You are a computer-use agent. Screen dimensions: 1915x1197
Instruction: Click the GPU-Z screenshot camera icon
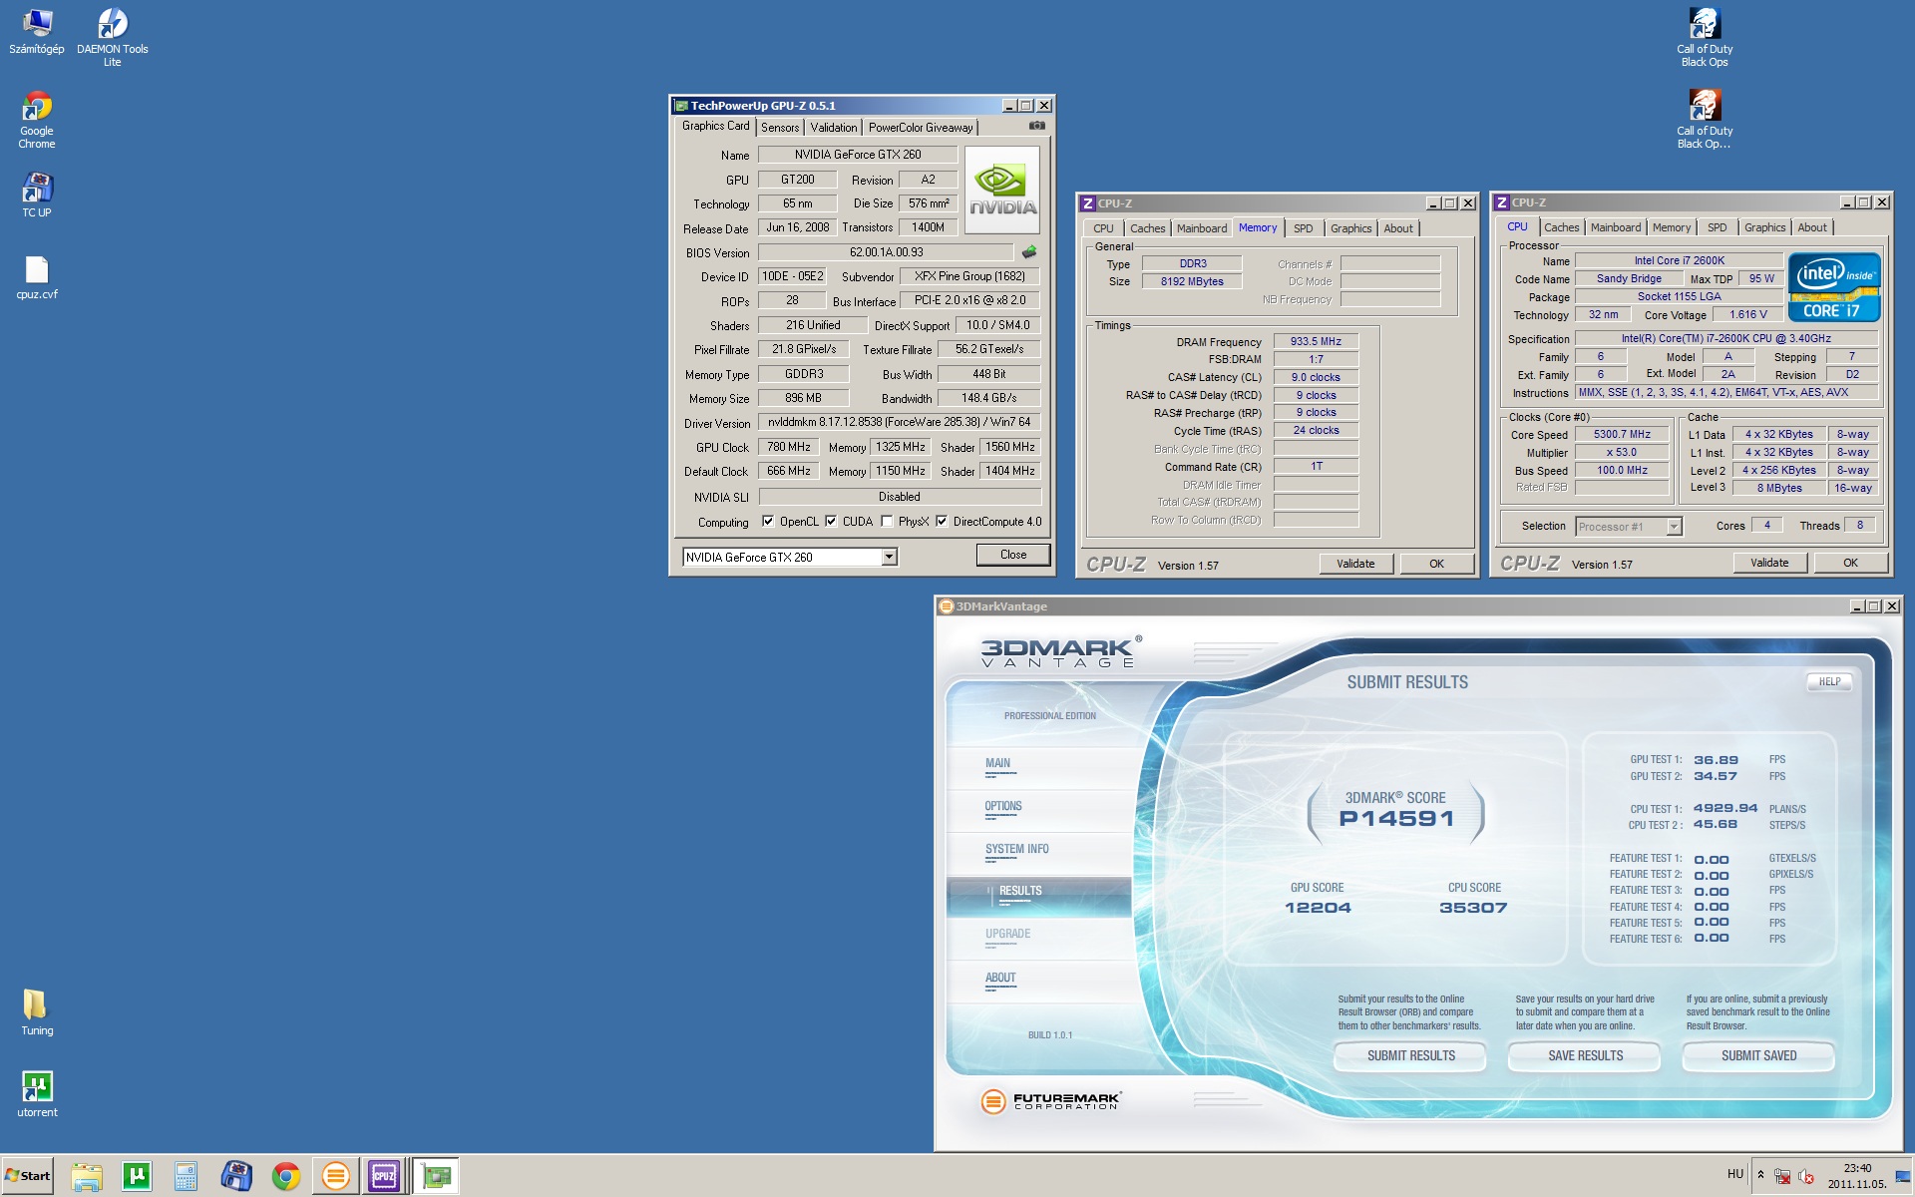[1036, 126]
